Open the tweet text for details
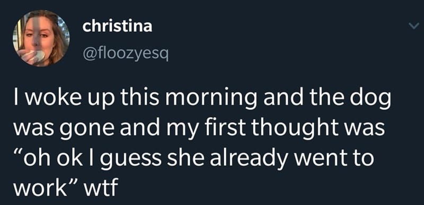Screen dimensions: 424x205 click(201, 144)
